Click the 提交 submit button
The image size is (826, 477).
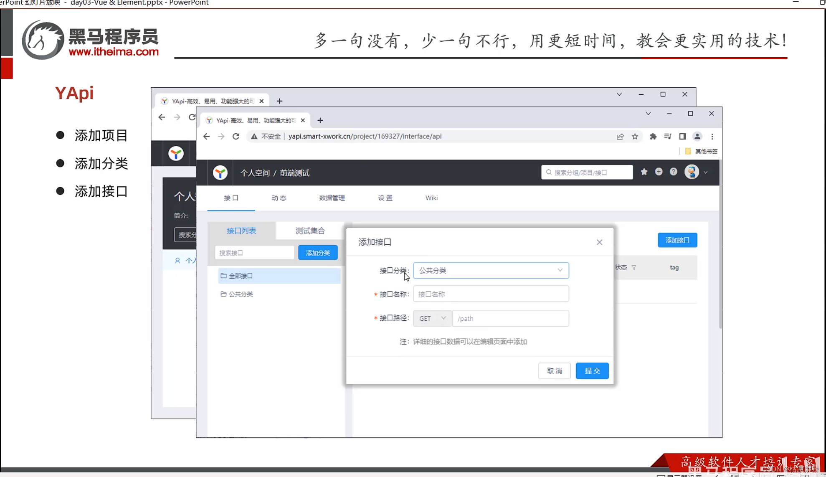point(592,370)
